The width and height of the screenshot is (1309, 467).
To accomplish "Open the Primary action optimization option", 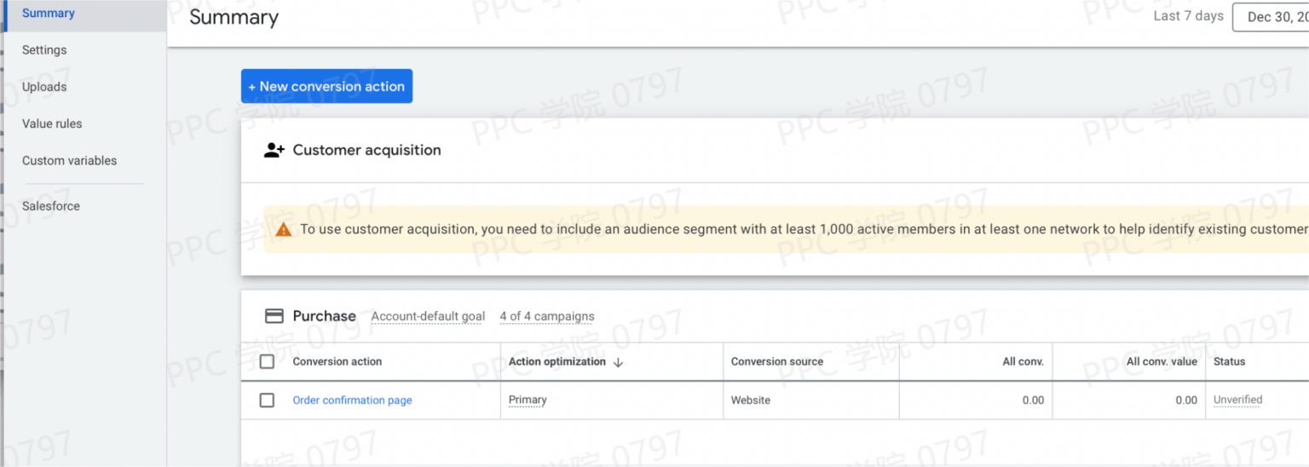I will pos(528,401).
